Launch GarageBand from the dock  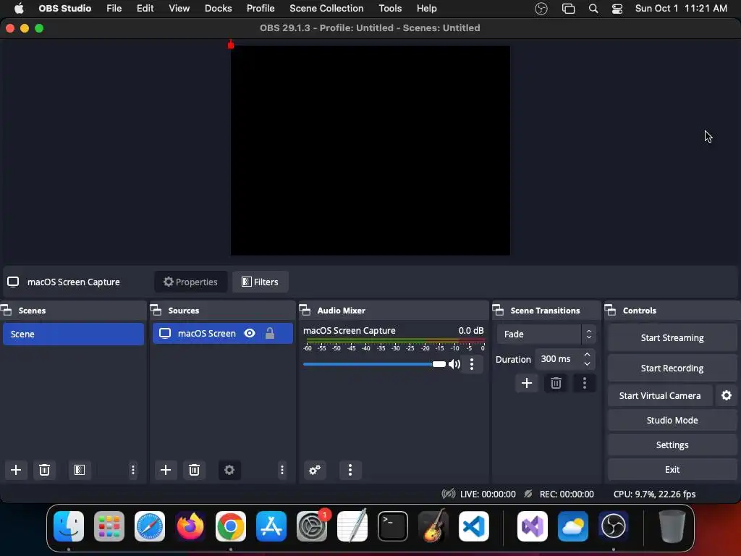coord(433,526)
